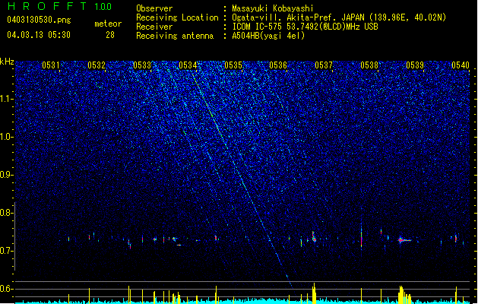Viewport: 478px width, 304px height.
Task: Click the timestamp 04.03.13 05:30
Action: click(x=39, y=35)
